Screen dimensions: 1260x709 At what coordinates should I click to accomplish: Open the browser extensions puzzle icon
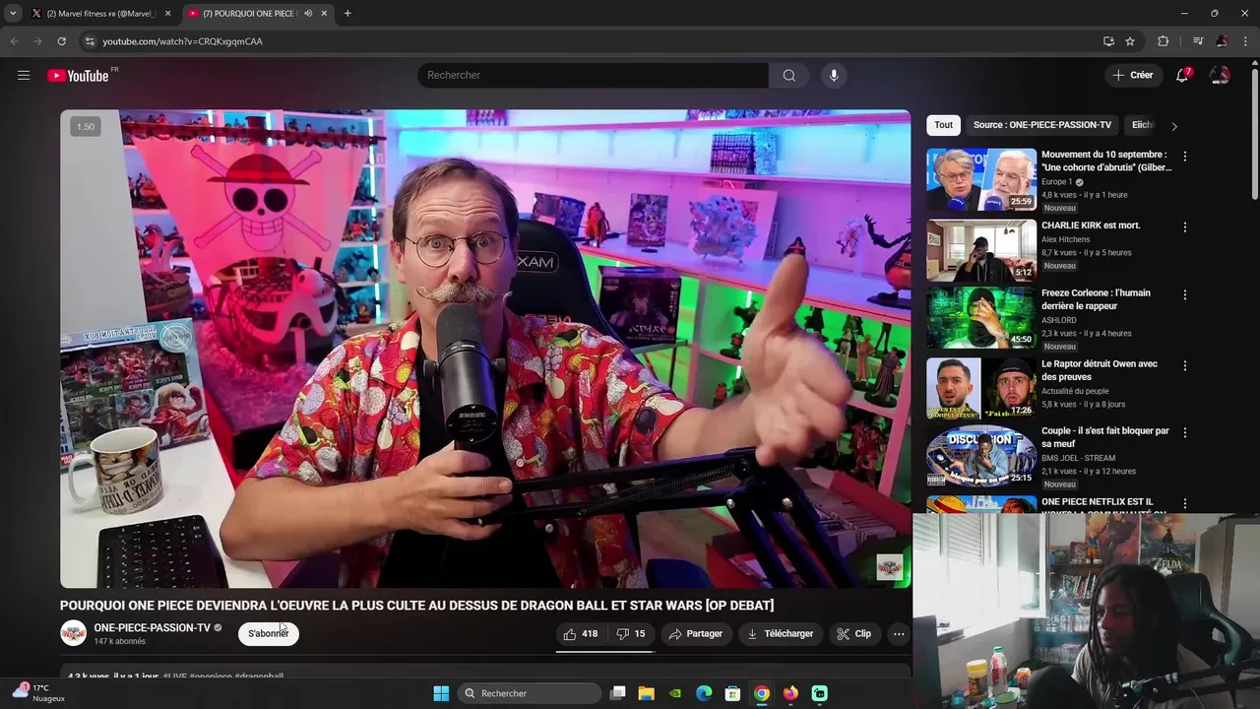(x=1164, y=41)
